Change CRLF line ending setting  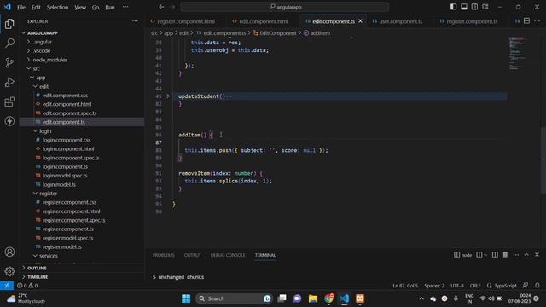475,286
